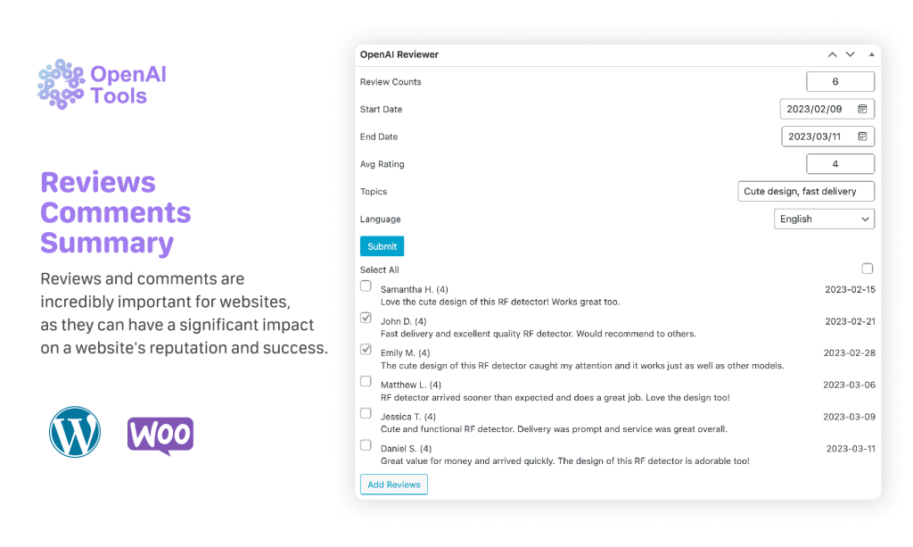913x547 pixels.
Task: Click the WooCommerce logo
Action: tap(160, 435)
